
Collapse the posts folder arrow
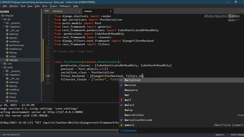pyautogui.click(x=2, y=67)
